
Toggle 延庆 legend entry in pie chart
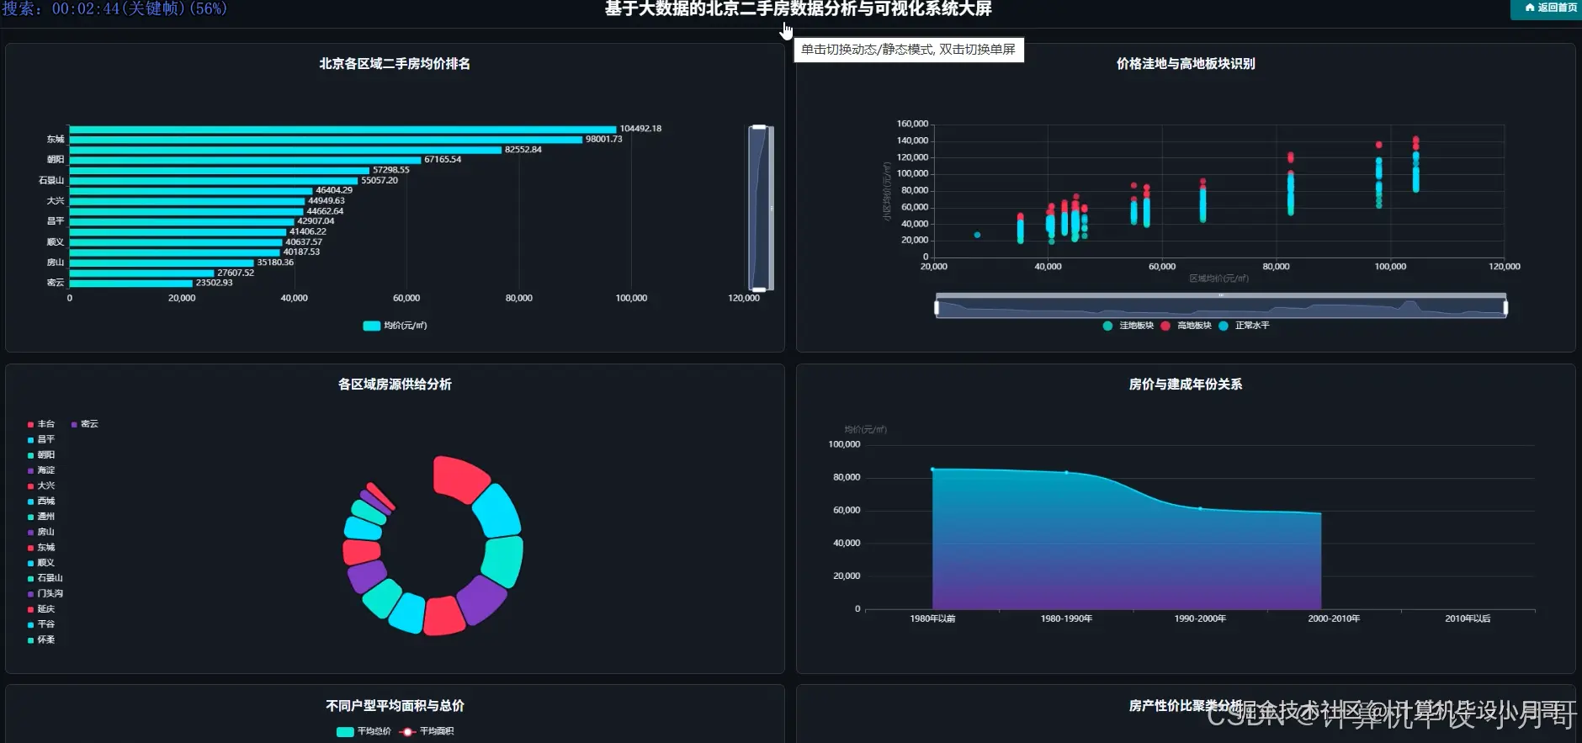[41, 609]
